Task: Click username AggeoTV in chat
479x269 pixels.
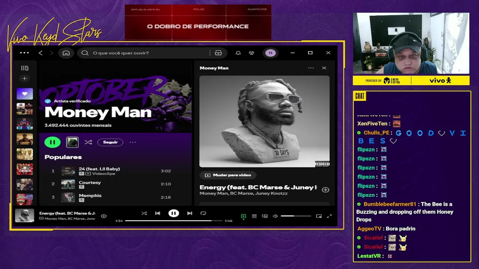Action: click(x=369, y=229)
